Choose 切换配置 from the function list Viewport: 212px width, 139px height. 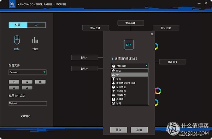[x=130, y=95]
